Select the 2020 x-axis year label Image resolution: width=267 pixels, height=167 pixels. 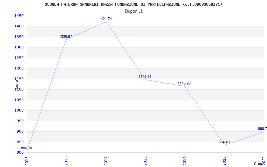click(224, 161)
